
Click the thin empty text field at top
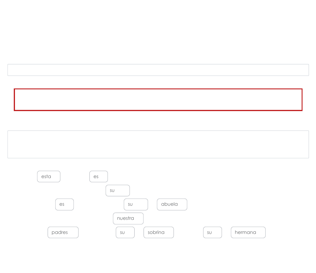point(158,70)
